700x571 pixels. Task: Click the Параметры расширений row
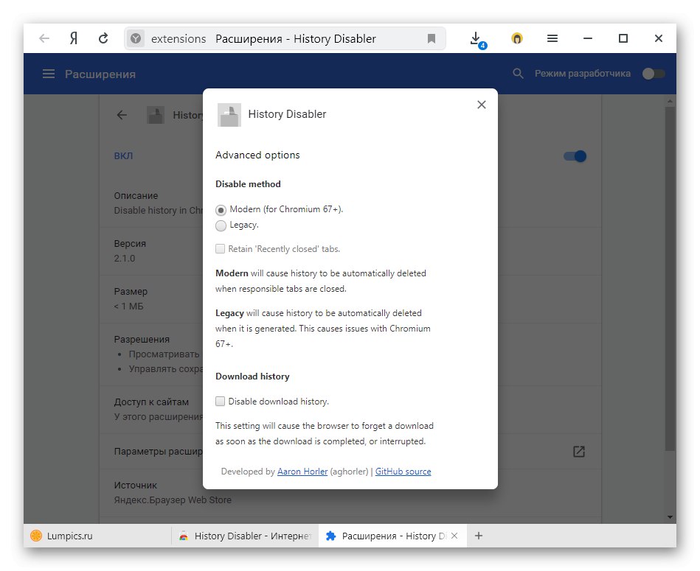point(350,452)
